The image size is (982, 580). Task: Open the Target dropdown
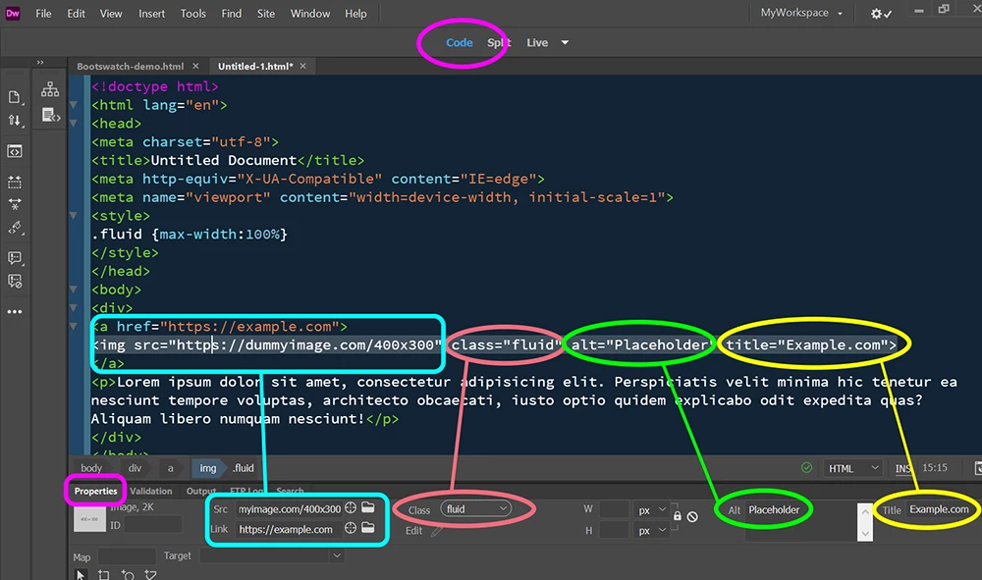coord(272,554)
